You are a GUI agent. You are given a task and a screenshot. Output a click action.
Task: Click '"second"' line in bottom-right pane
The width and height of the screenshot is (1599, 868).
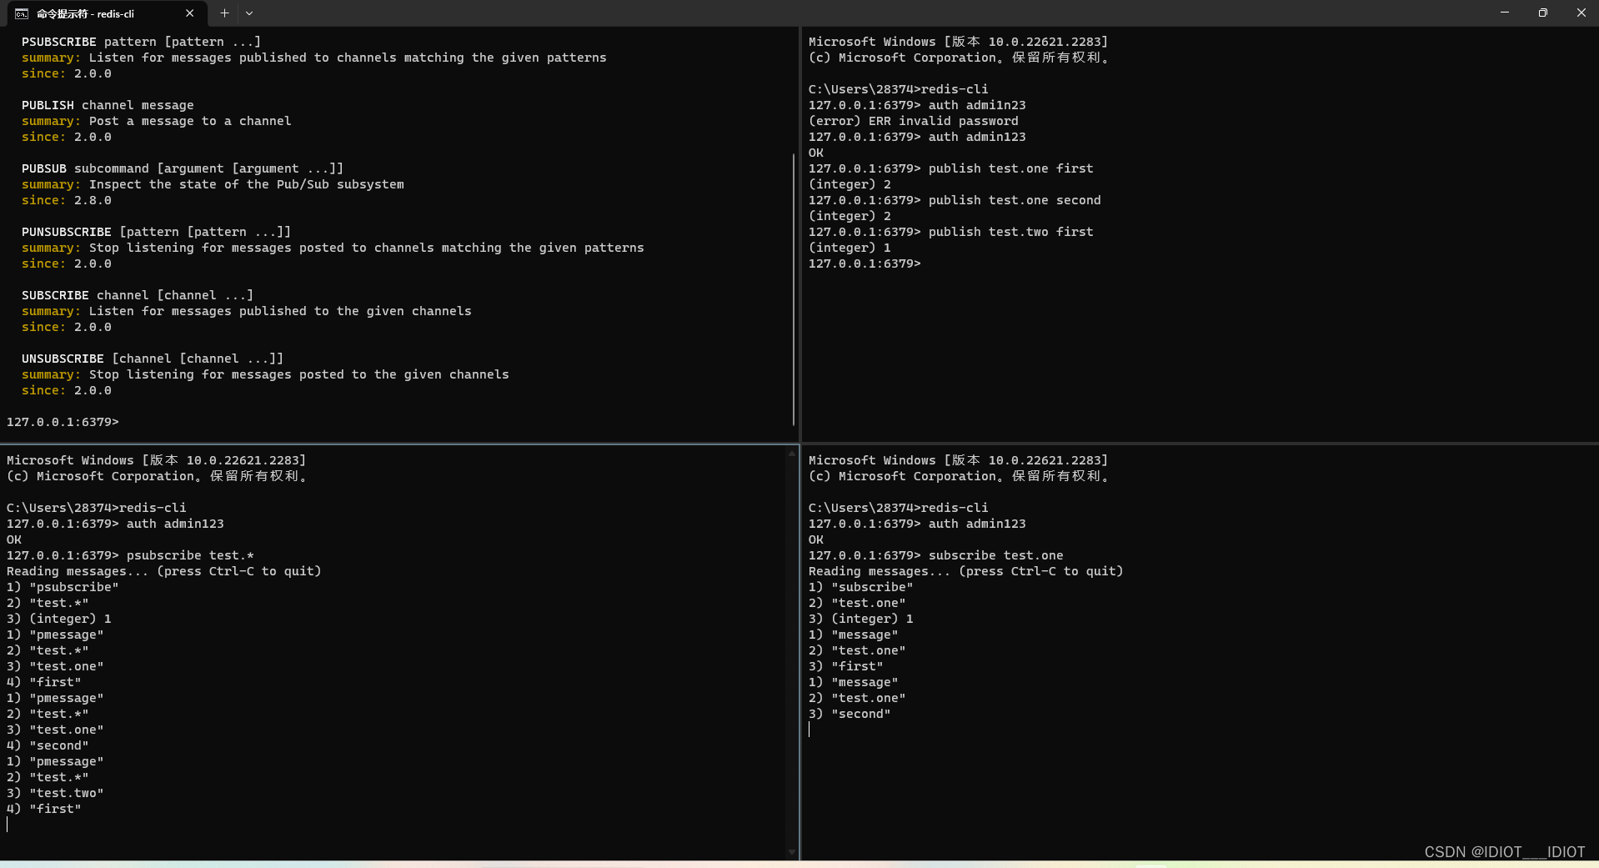850,714
